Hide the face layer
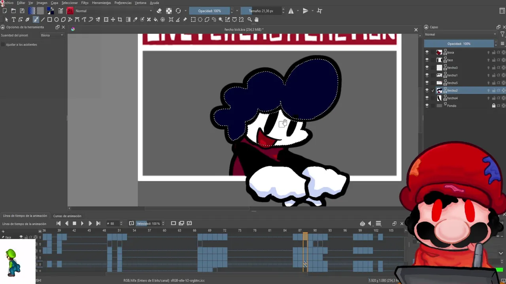 (427, 60)
